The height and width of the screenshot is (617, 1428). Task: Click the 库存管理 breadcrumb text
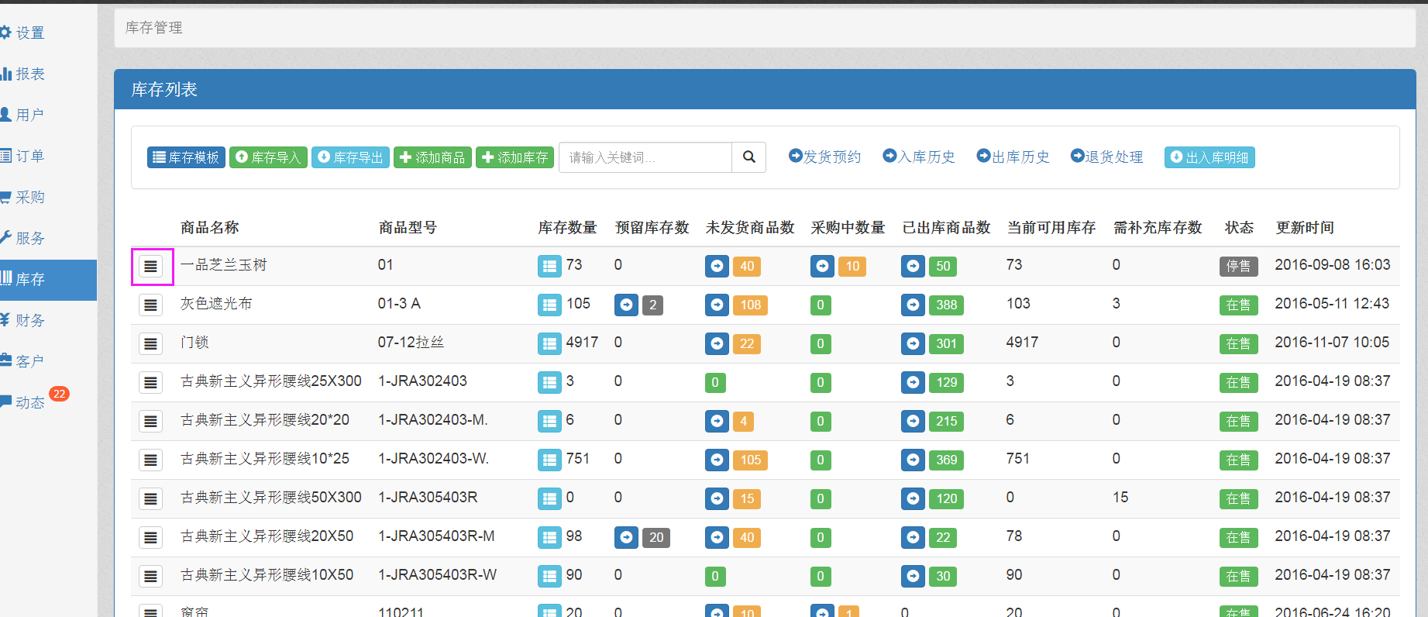point(154,28)
